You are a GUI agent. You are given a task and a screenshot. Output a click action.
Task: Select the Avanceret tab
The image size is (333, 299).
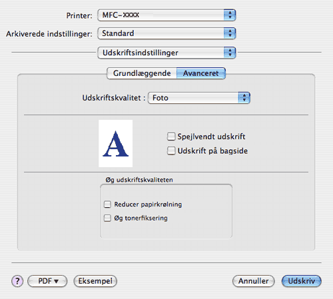pos(201,73)
